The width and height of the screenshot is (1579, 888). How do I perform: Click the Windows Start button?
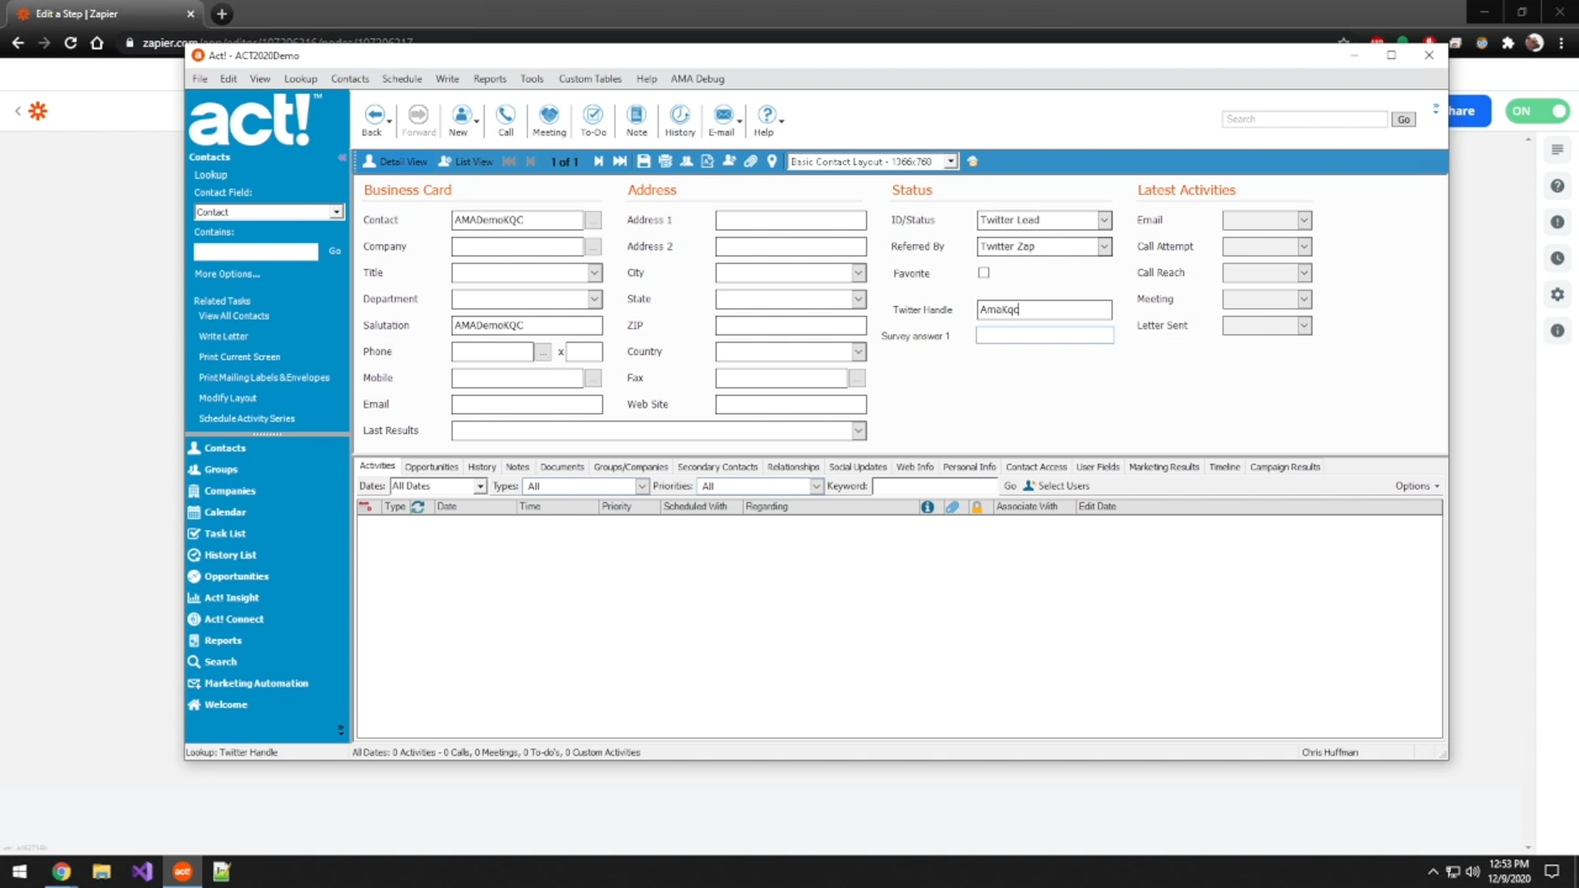[x=20, y=872]
